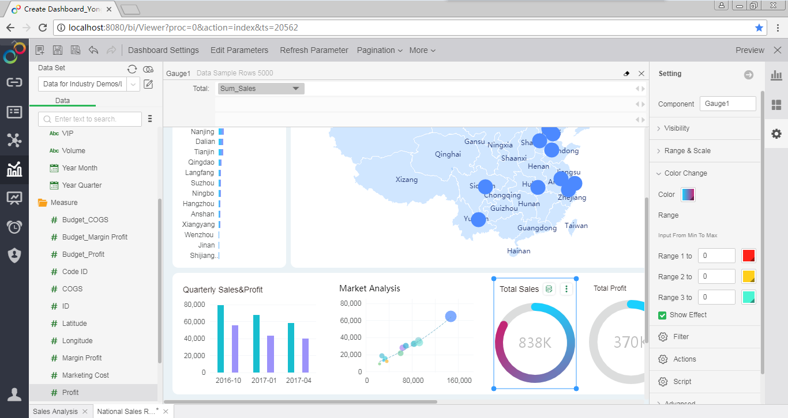Click Edit Parameters
The width and height of the screenshot is (788, 418).
239,50
